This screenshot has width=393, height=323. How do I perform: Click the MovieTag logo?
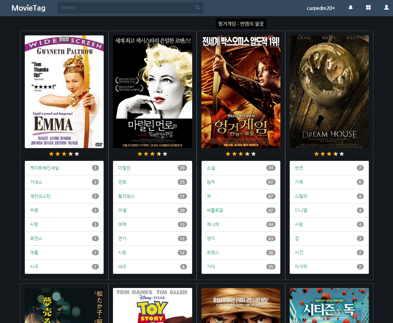pyautogui.click(x=29, y=8)
